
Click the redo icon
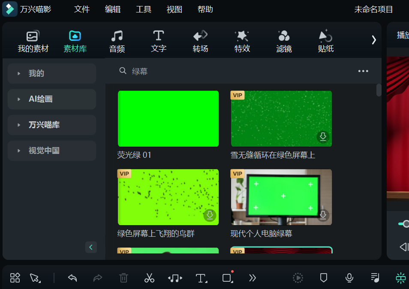point(98,278)
